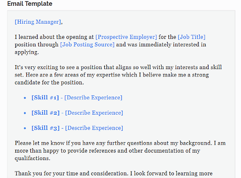The image size is (241, 178).
Task: Click the third bullet point marker
Action: 25,128
